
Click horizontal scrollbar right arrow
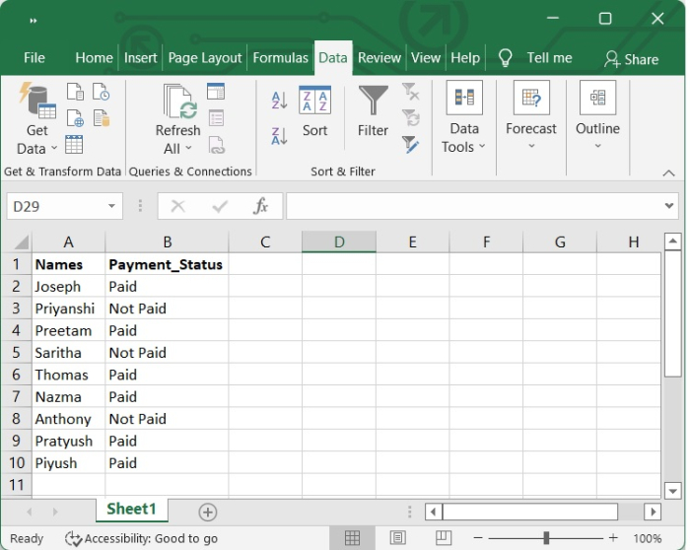tap(653, 512)
